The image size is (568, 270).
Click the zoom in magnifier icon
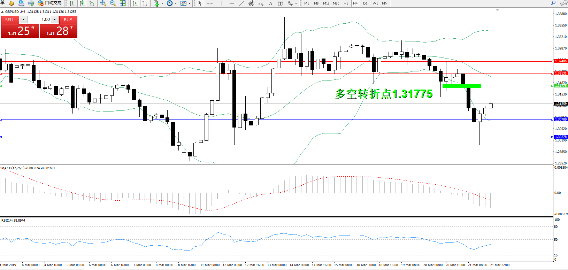coord(103,3)
